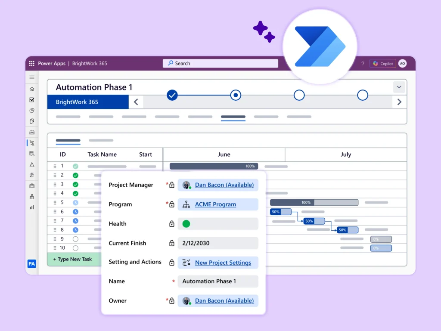Click the lock icon next to Current Finish

[171, 243]
